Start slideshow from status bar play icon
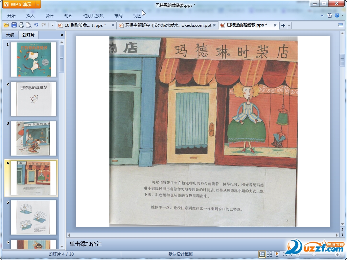The height and width of the screenshot is (260, 347). (x=277, y=254)
